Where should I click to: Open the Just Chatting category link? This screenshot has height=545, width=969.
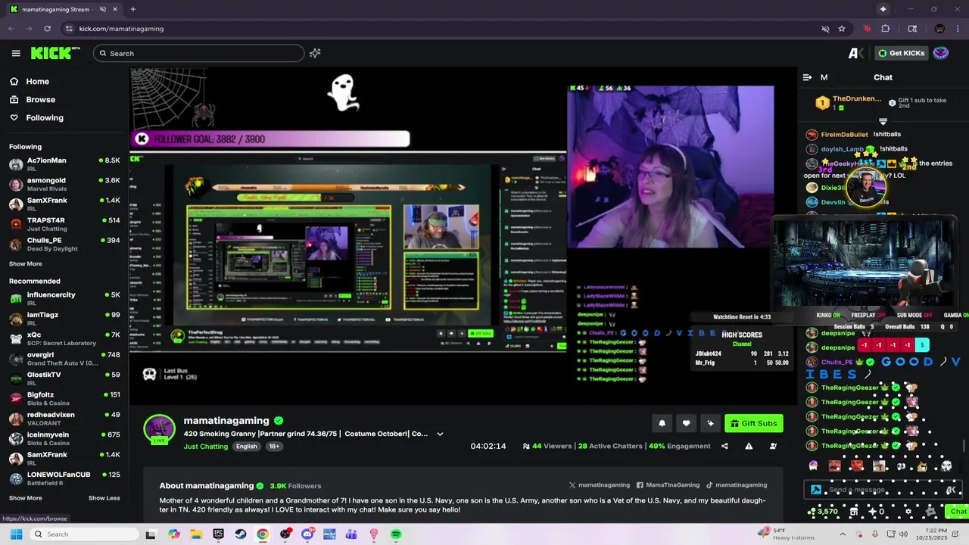(x=205, y=447)
